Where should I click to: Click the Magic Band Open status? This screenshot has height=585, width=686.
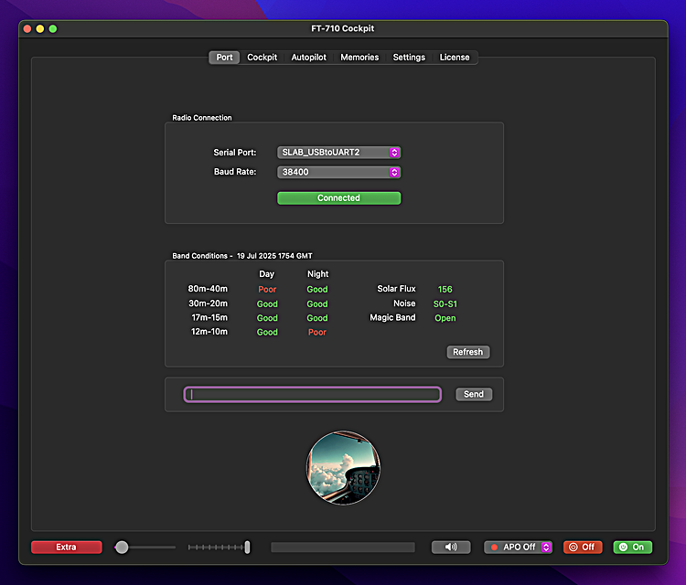tap(445, 318)
